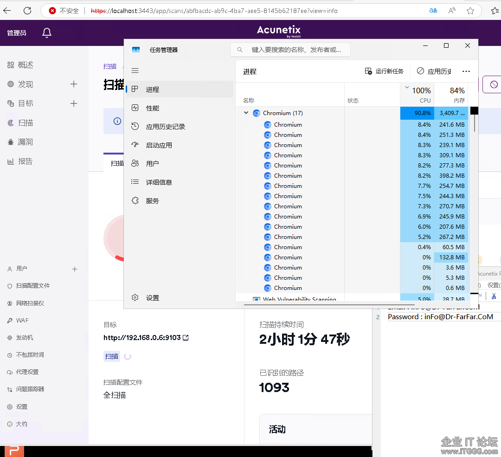Viewport: 501px width, 457px height.
Task: Open 发动机 engines in Acunetix sidebar
Action: (x=20, y=337)
